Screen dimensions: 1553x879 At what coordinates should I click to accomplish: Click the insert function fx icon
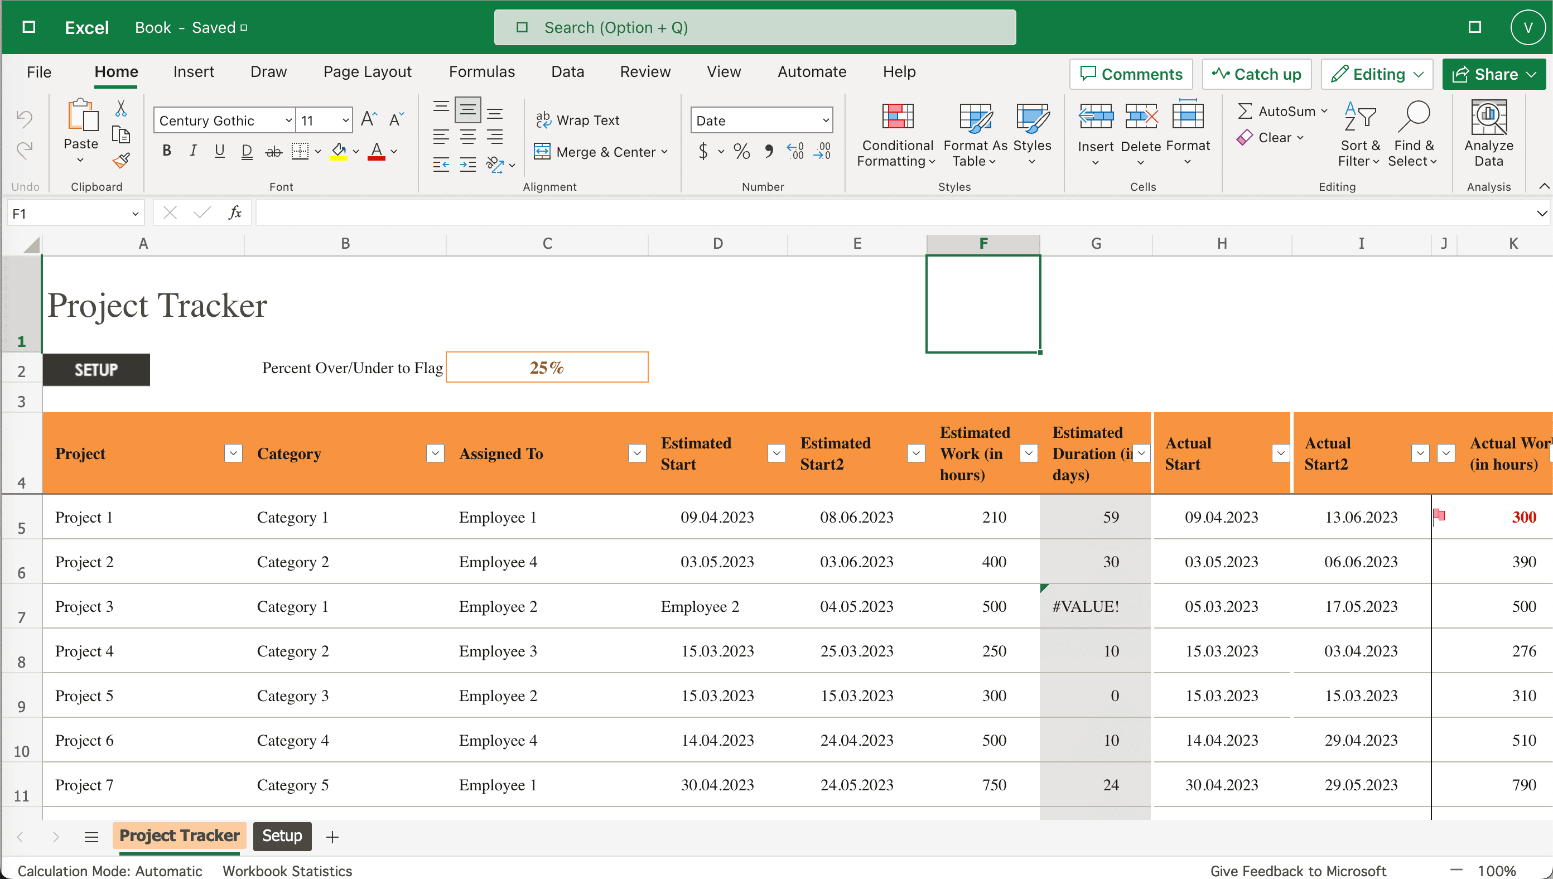pos(235,212)
